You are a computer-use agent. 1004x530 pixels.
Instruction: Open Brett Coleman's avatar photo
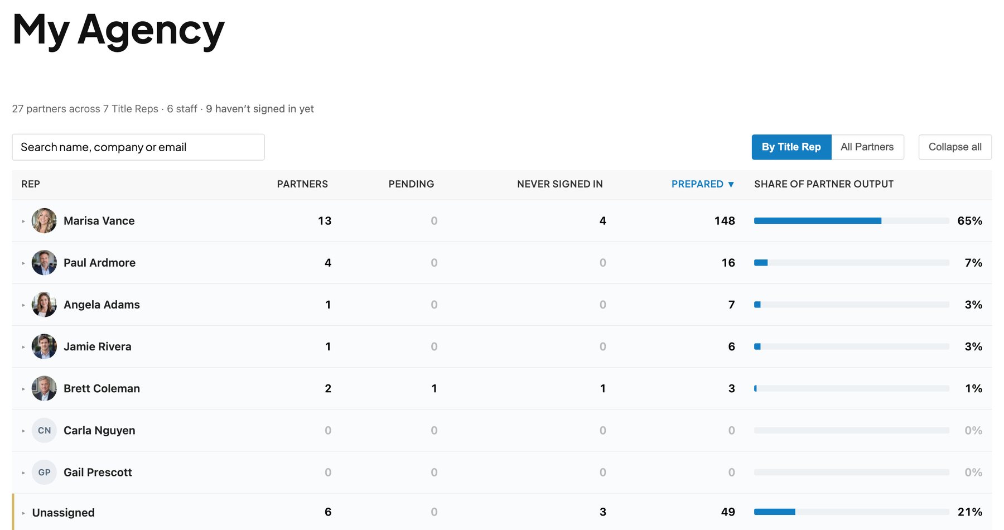pyautogui.click(x=44, y=388)
